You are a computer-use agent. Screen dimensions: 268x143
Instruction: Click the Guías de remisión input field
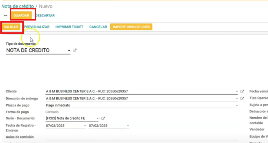[140, 137]
